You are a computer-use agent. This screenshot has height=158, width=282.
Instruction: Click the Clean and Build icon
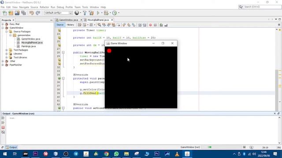tap(91, 13)
